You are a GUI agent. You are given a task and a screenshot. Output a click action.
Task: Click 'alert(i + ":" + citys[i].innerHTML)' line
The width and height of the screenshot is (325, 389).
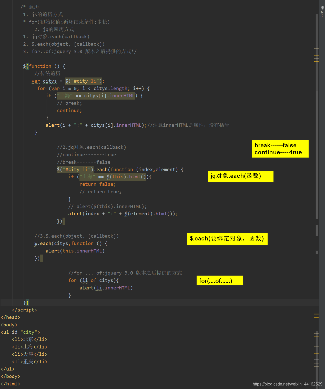click(96, 125)
